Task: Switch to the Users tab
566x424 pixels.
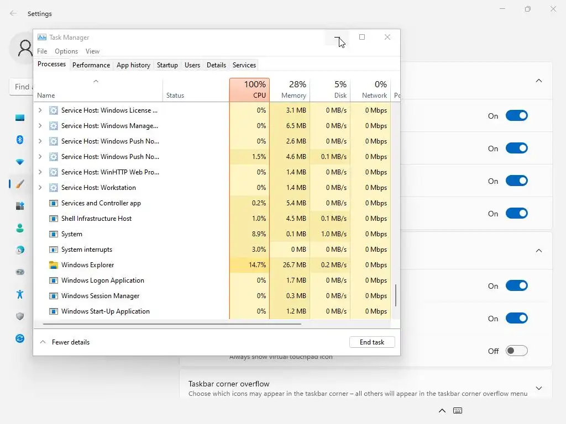Action: pyautogui.click(x=192, y=65)
